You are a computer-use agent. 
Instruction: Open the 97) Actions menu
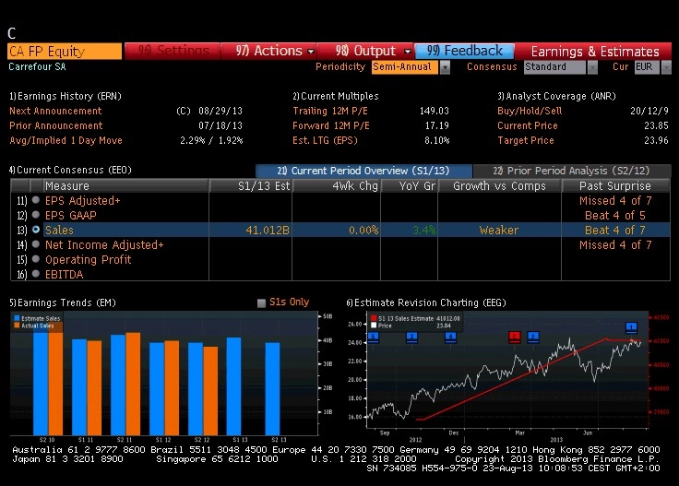[268, 51]
